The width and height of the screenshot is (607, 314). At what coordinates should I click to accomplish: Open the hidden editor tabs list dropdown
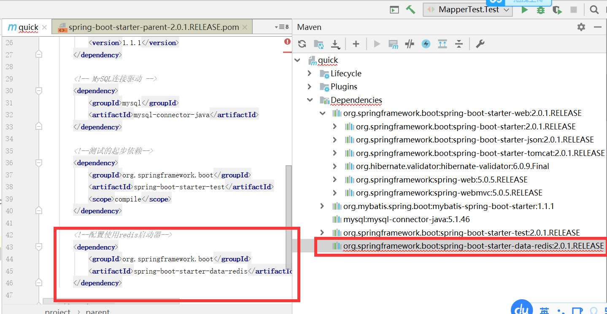coord(281,27)
